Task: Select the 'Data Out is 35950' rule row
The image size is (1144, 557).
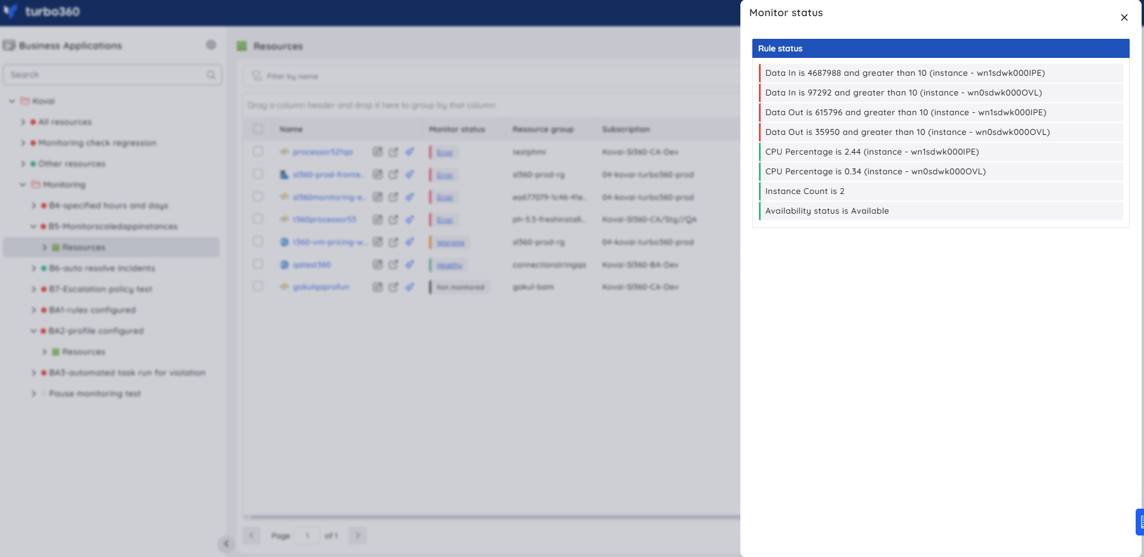Action: pyautogui.click(x=940, y=132)
